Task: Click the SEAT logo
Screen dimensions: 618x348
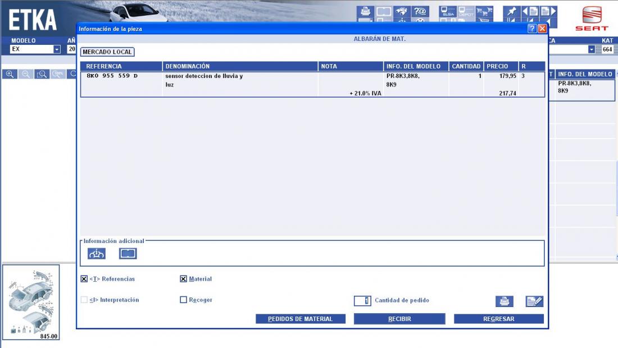Action: (592, 19)
